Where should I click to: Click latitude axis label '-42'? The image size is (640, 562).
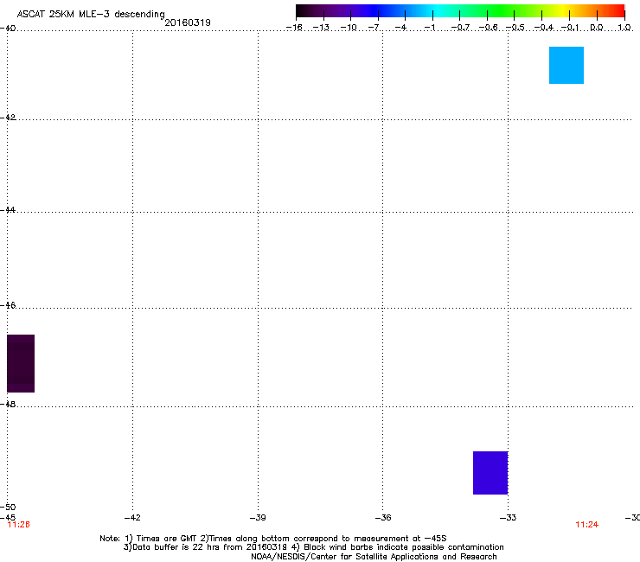(8, 118)
